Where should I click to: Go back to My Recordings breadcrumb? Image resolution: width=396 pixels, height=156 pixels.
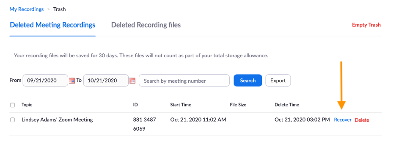coord(27,9)
